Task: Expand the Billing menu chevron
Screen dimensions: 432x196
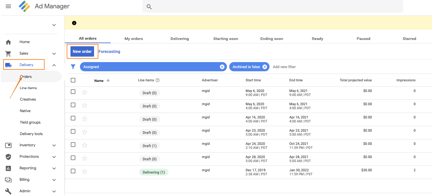Action: [x=54, y=180]
